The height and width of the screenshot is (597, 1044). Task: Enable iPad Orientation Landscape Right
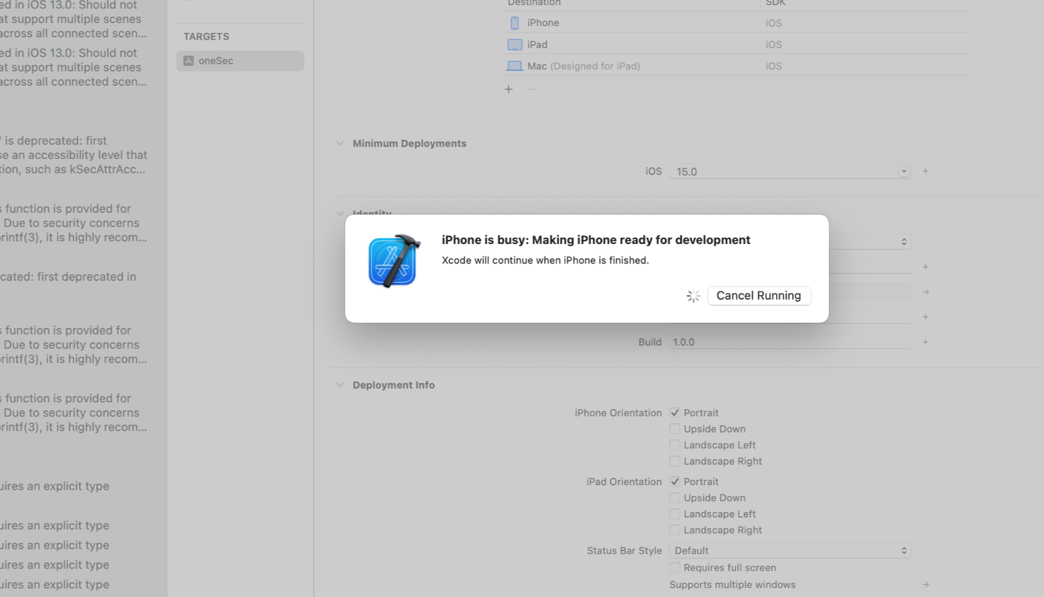click(x=674, y=530)
